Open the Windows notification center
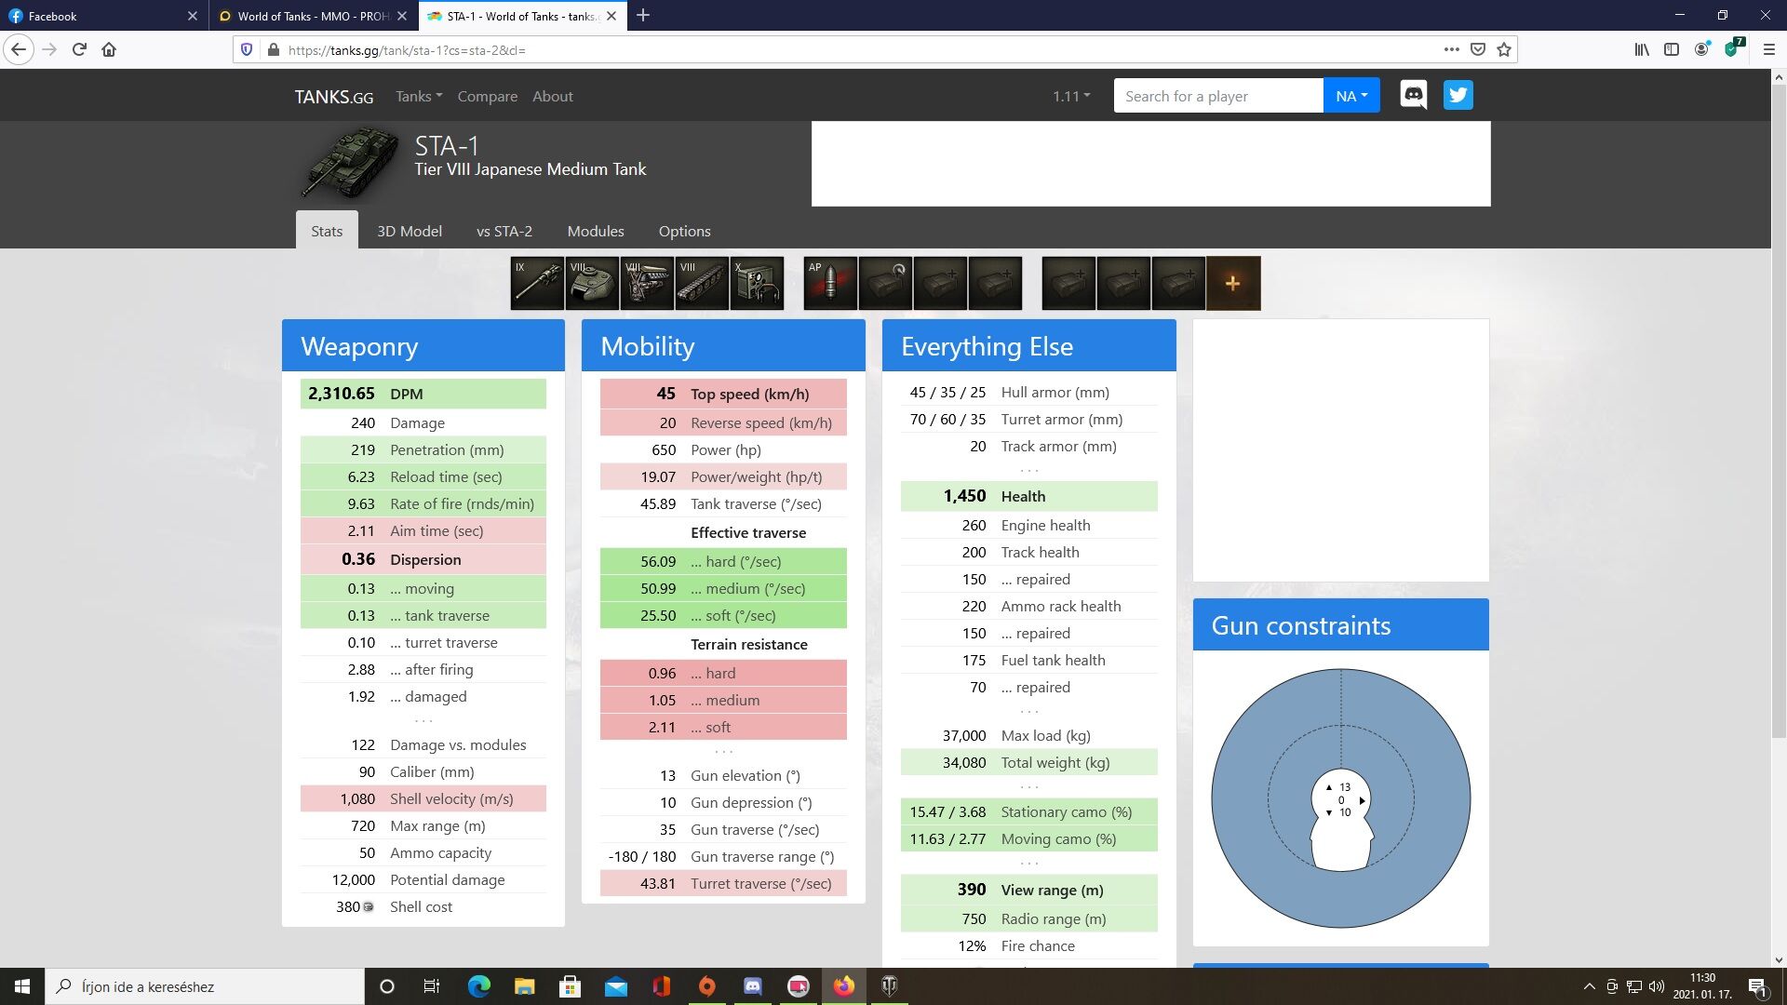 click(x=1757, y=987)
